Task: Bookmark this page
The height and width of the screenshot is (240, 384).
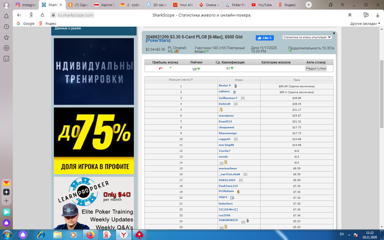Action: click(350, 15)
